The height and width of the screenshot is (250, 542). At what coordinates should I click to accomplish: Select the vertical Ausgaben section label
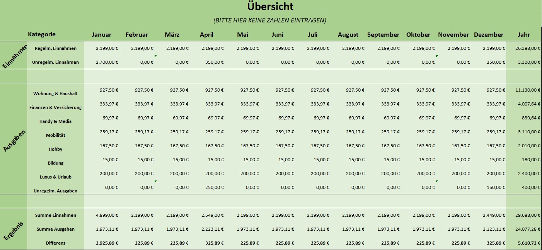(x=14, y=138)
